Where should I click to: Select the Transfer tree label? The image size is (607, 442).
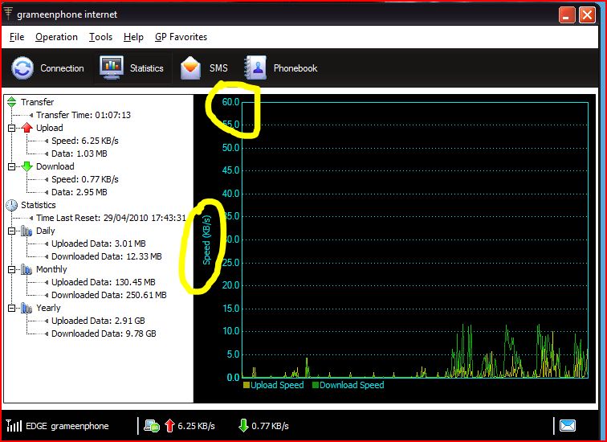pyautogui.click(x=37, y=102)
